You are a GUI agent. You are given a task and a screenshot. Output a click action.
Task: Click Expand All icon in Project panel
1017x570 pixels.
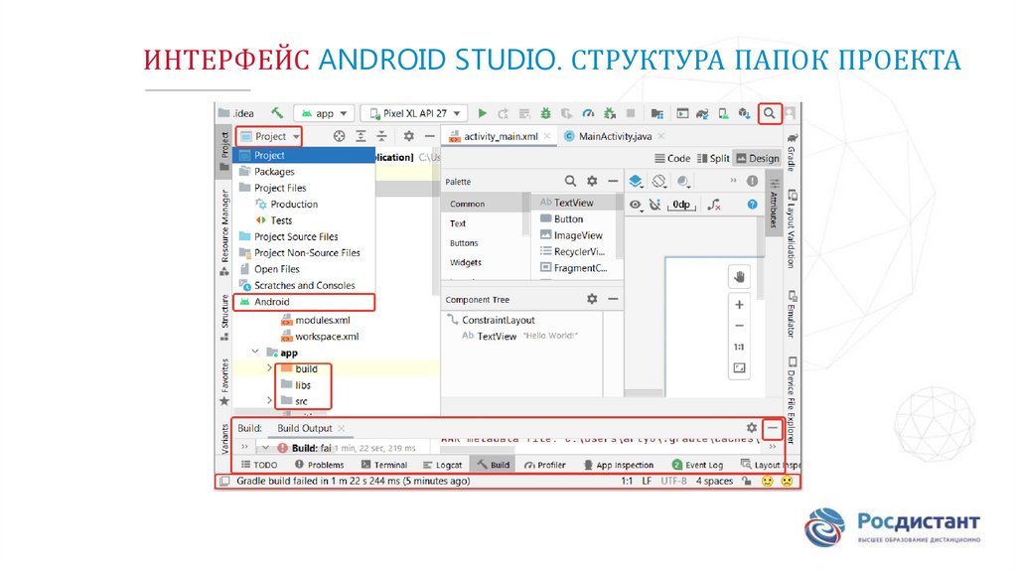pos(361,136)
